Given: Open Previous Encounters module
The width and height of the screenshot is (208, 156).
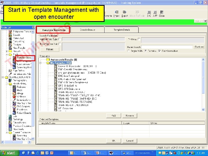Looking at the screenshot, I should click(22, 126).
